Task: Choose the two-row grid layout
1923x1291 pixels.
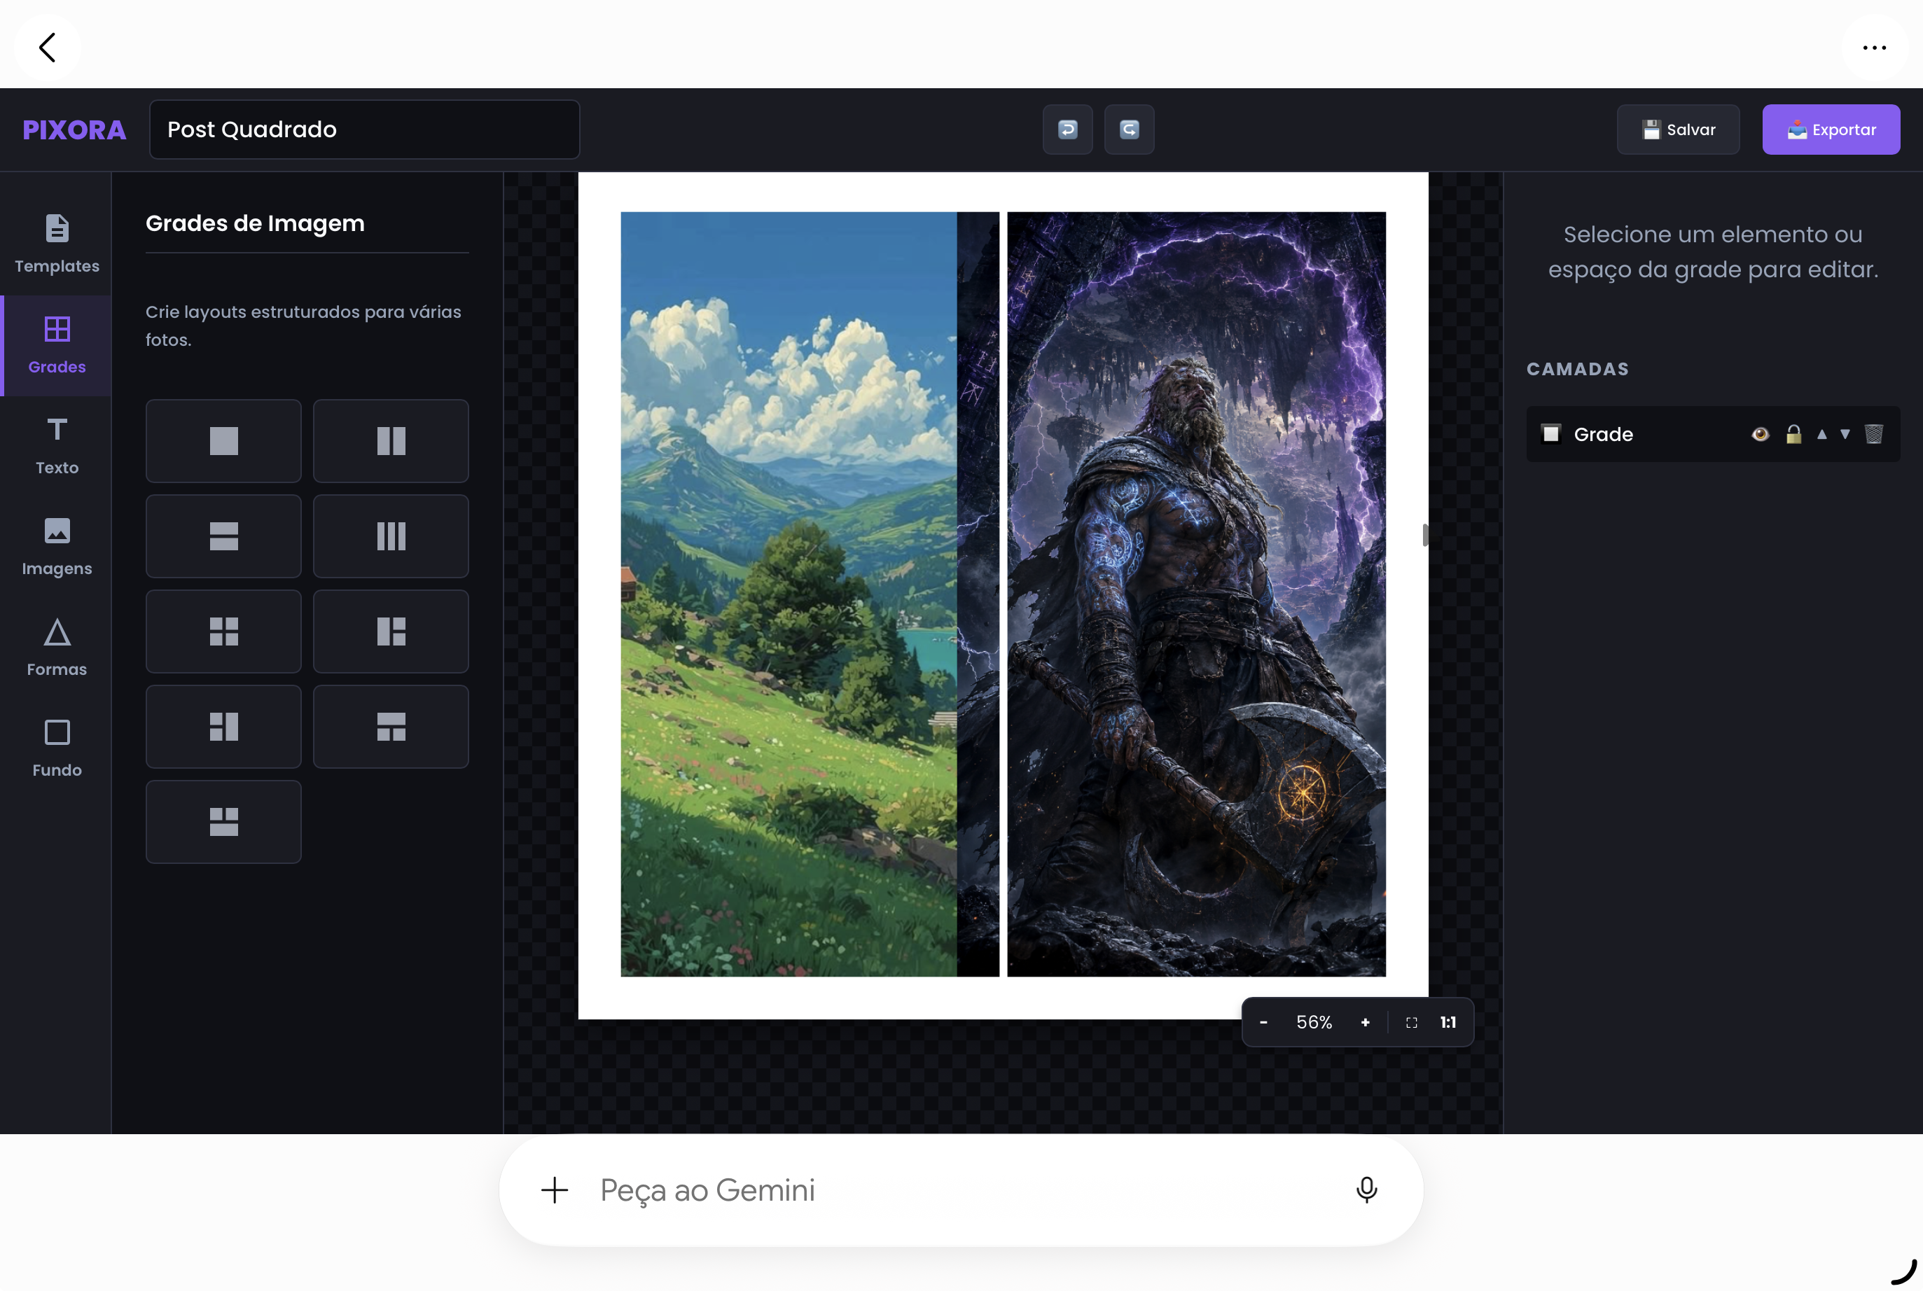Action: pos(223,536)
